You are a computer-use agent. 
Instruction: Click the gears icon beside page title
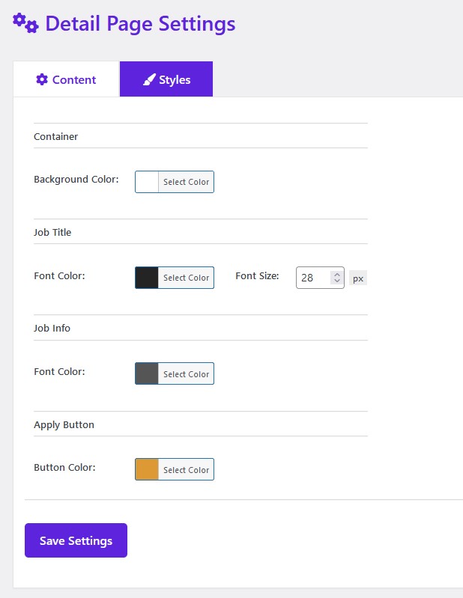tap(25, 23)
